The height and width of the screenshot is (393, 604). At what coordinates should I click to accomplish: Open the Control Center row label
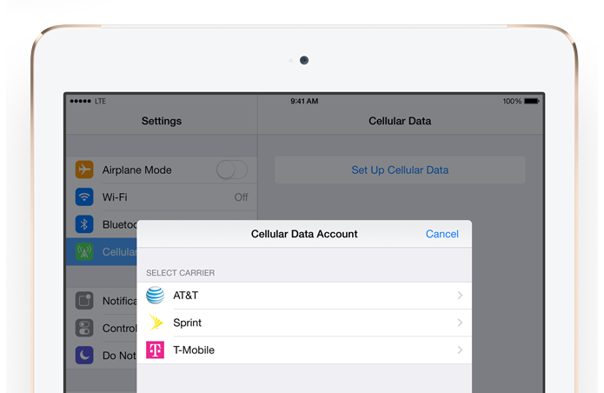pos(119,329)
